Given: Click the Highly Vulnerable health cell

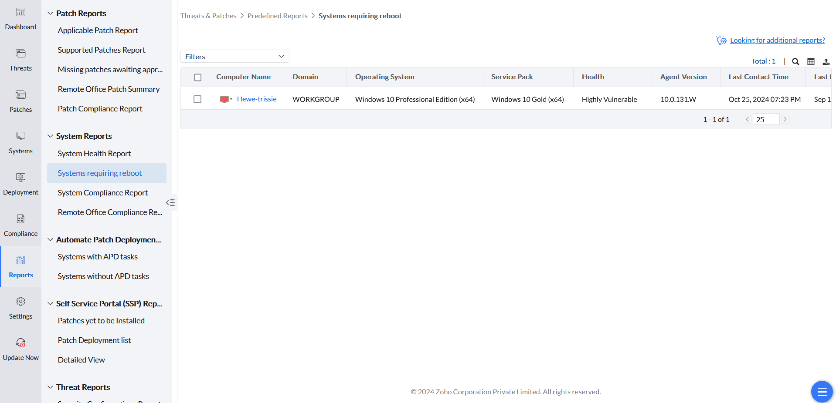Looking at the screenshot, I should pos(609,99).
